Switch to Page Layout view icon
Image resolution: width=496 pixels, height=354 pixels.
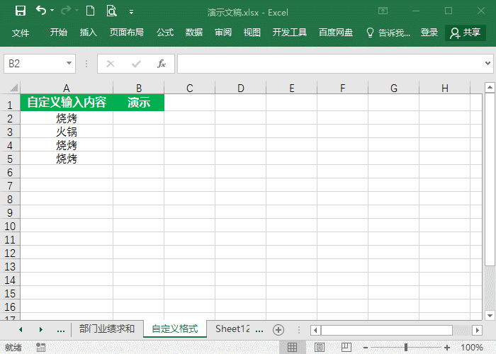tap(320, 348)
